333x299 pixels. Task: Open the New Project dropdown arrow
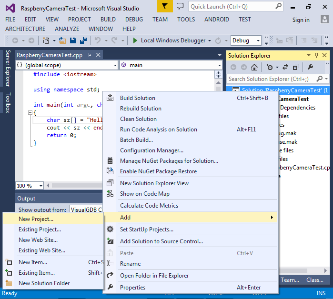tap(54, 40)
